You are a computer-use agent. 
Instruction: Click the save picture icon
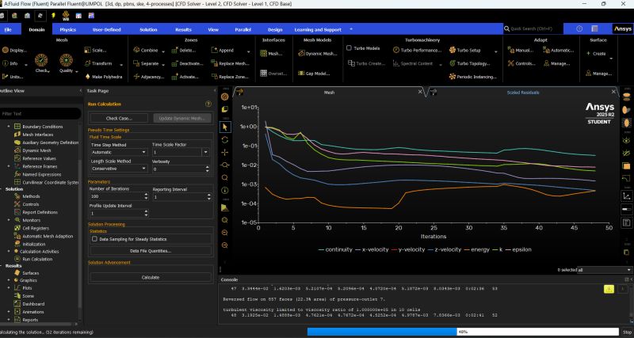tap(627, 223)
